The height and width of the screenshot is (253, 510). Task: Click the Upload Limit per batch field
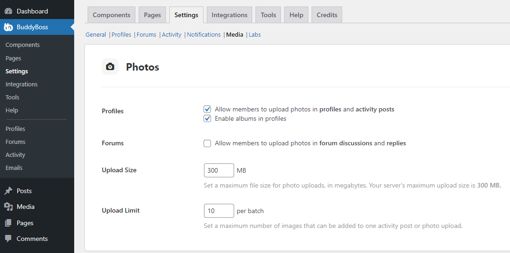219,211
